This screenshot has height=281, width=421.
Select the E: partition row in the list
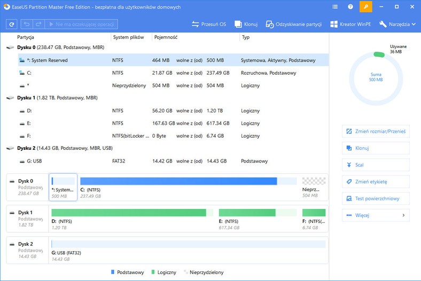[x=173, y=123]
